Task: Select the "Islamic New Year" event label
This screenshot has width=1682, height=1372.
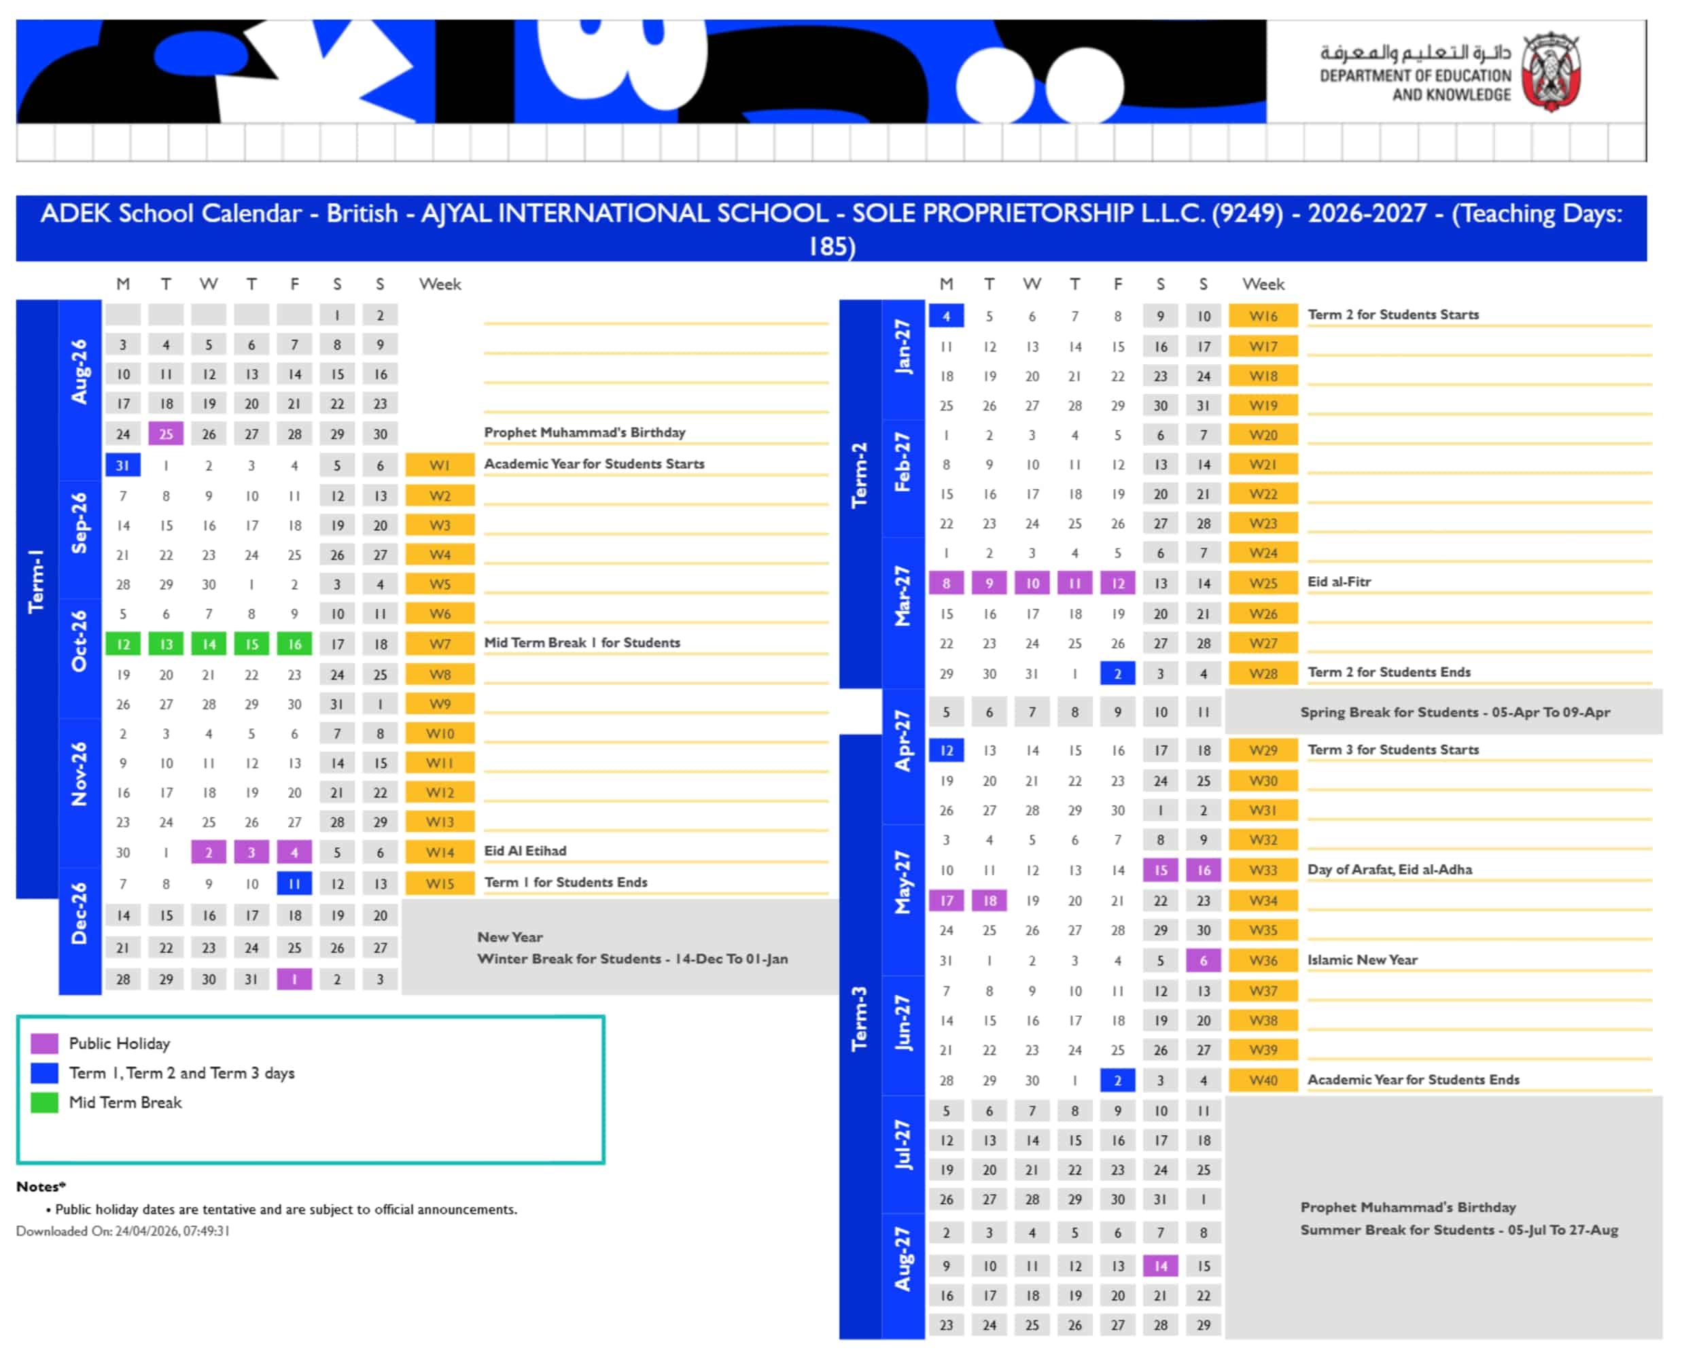Action: 1363,960
